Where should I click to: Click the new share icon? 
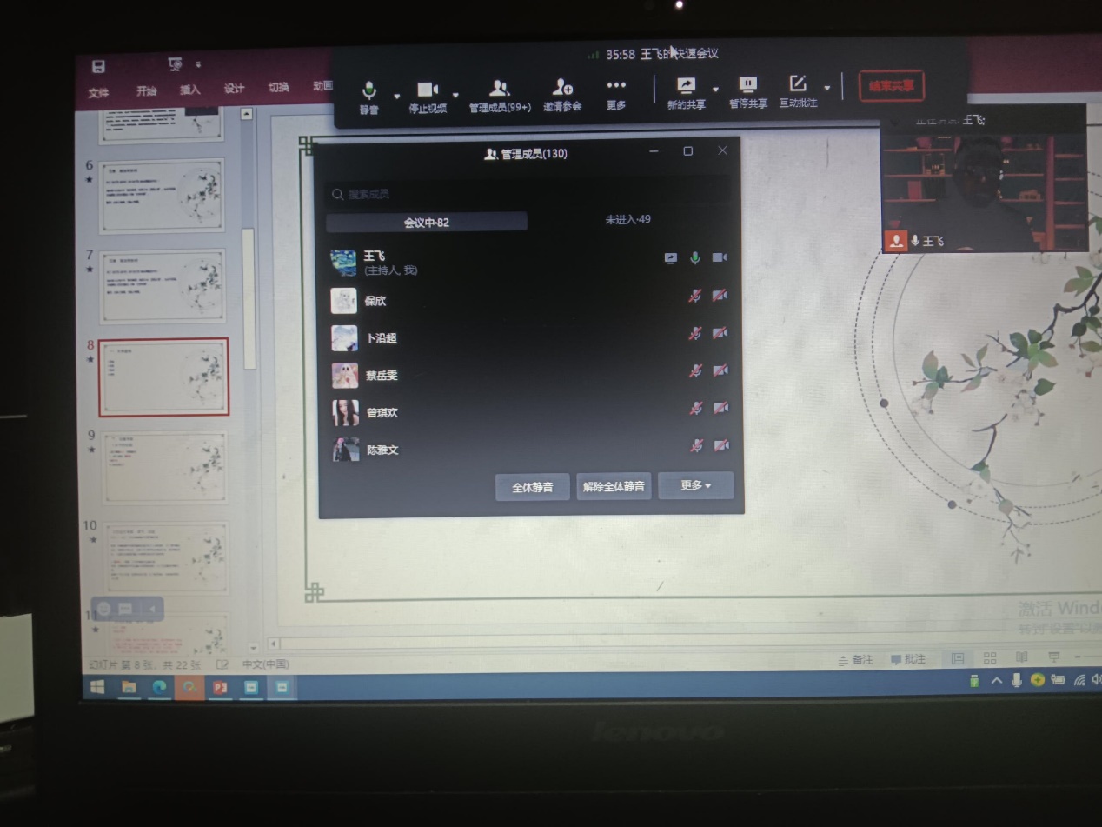tap(686, 85)
